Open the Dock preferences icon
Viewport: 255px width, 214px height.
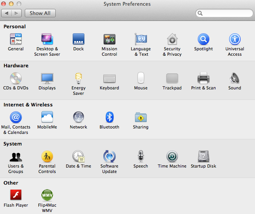tap(79, 39)
